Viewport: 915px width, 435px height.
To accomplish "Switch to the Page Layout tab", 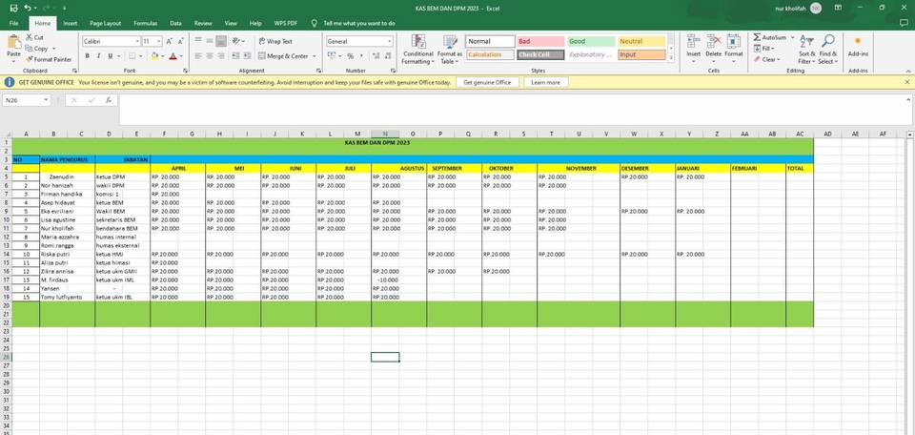I will [106, 23].
